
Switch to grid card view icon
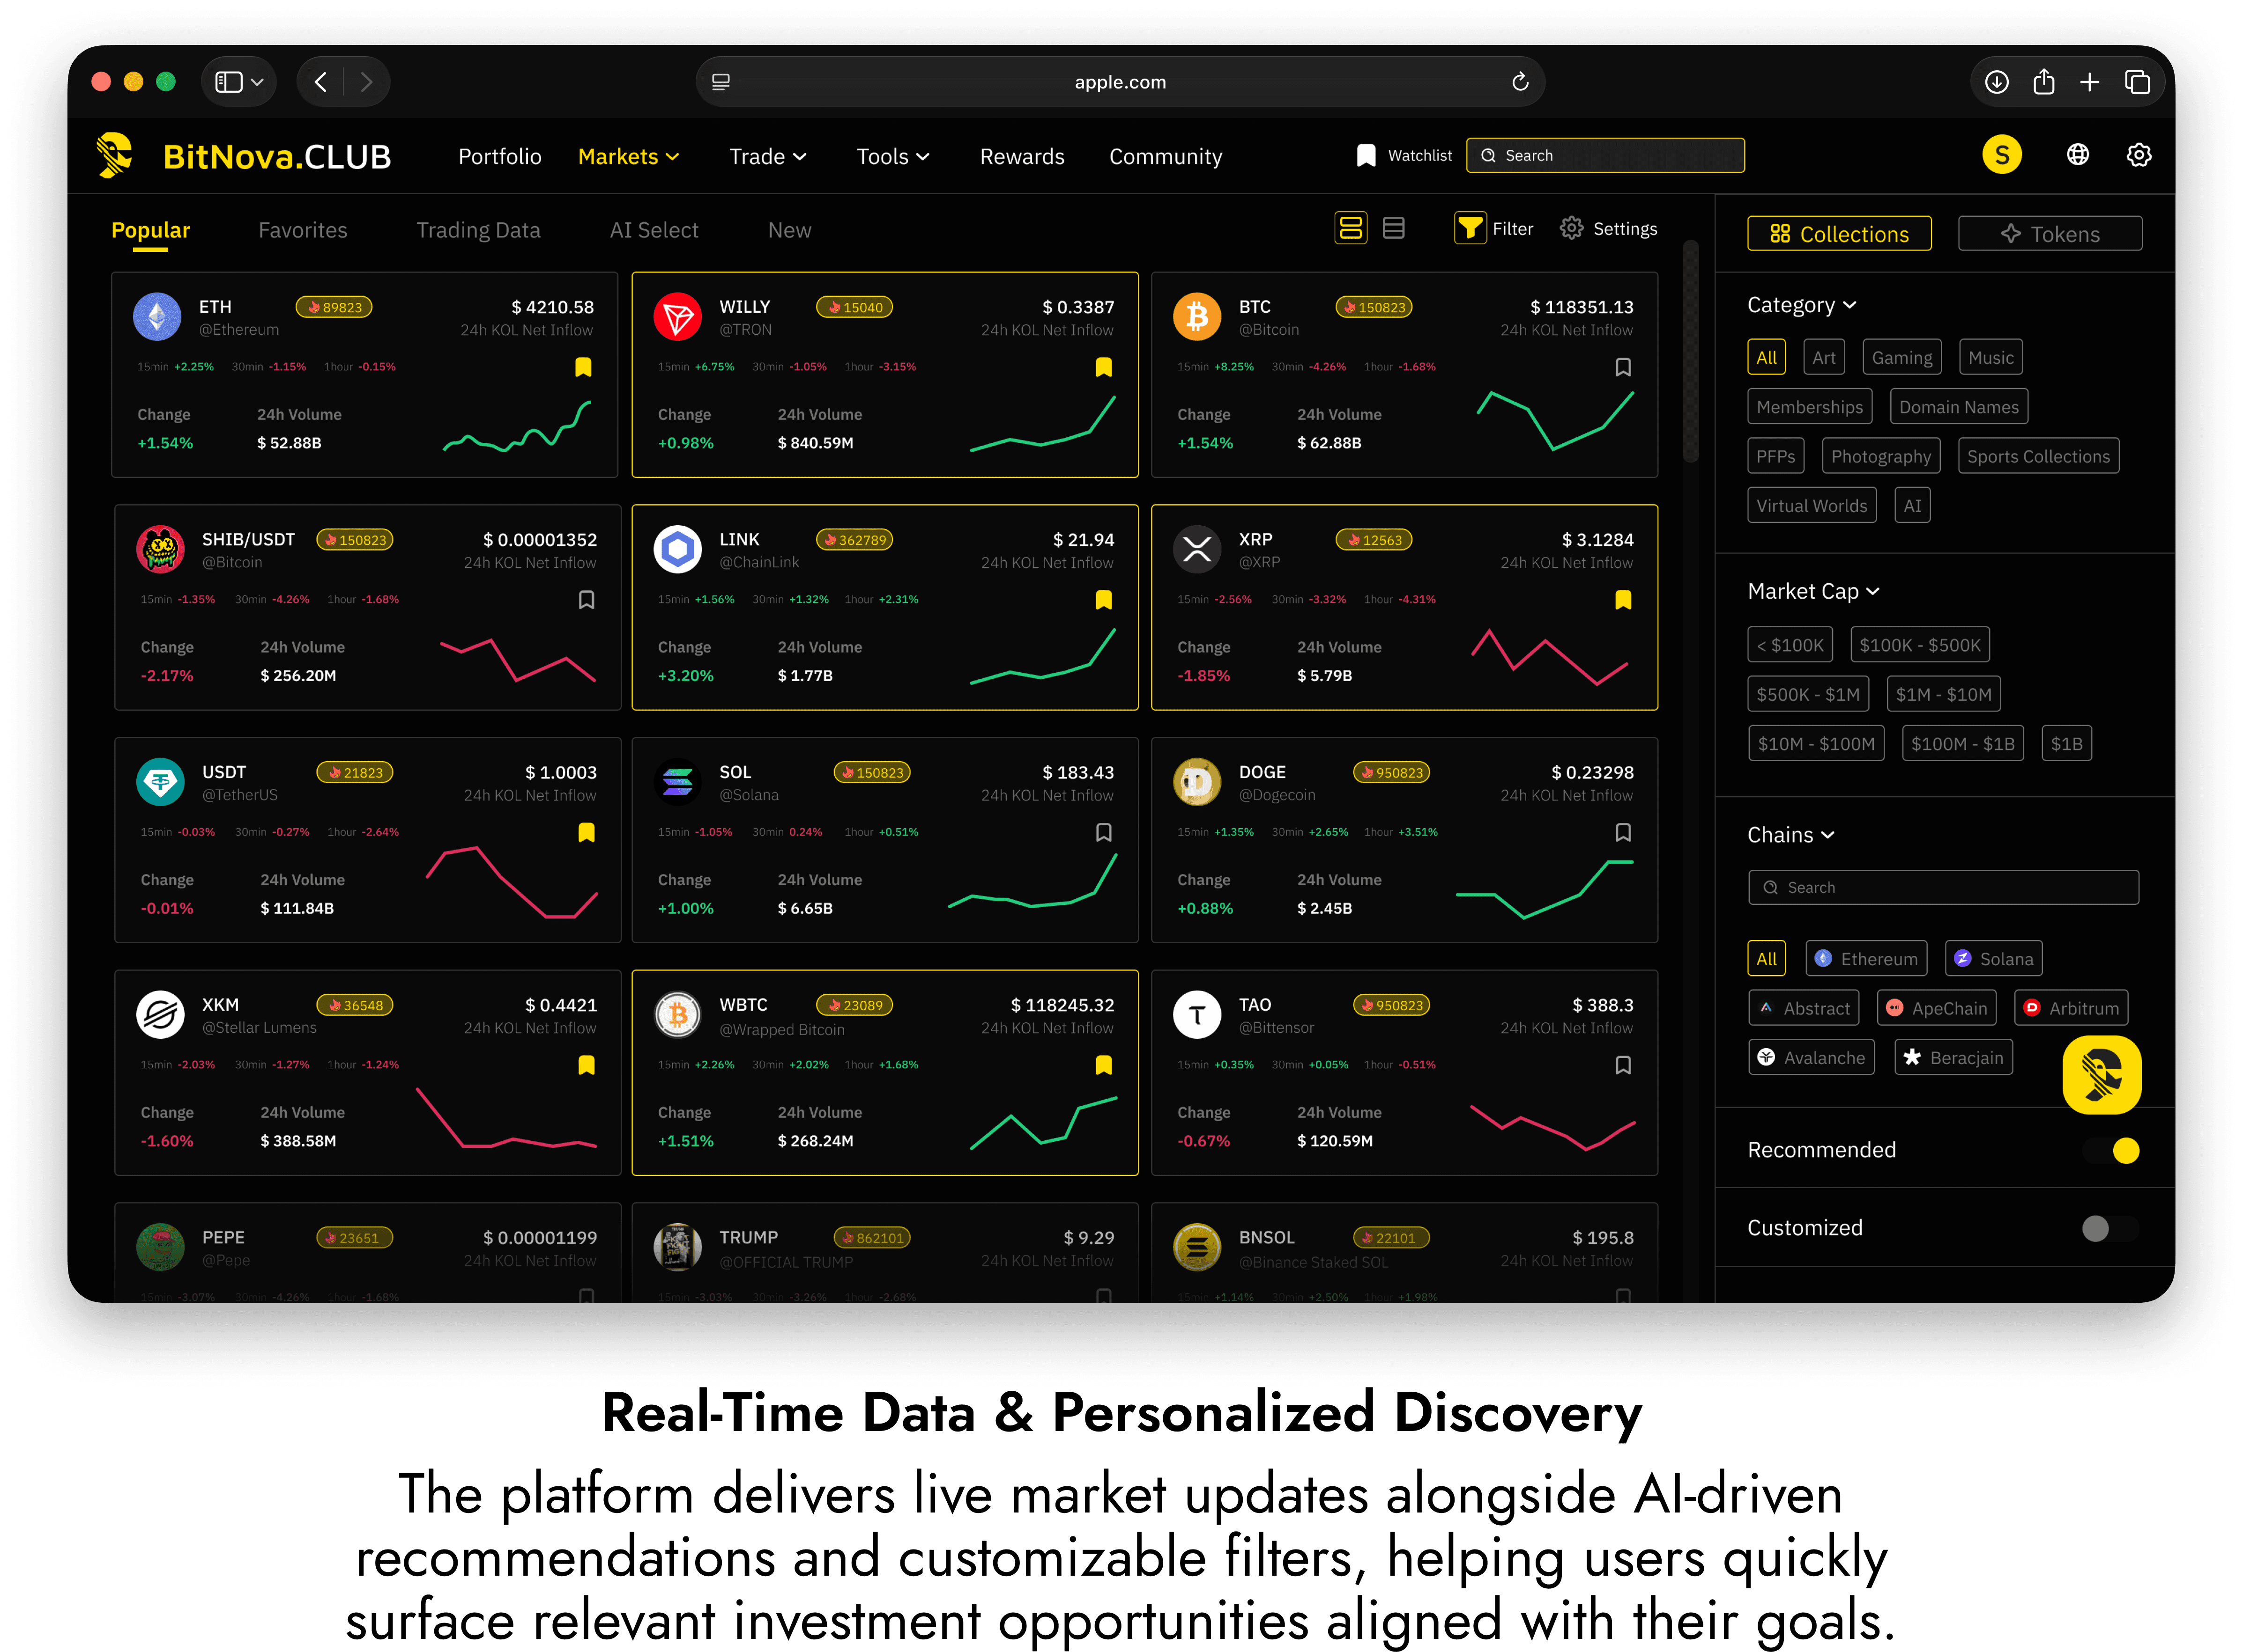click(1351, 229)
